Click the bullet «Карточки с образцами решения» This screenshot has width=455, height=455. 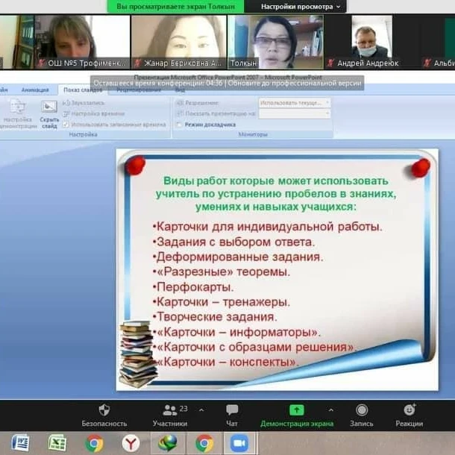click(254, 347)
